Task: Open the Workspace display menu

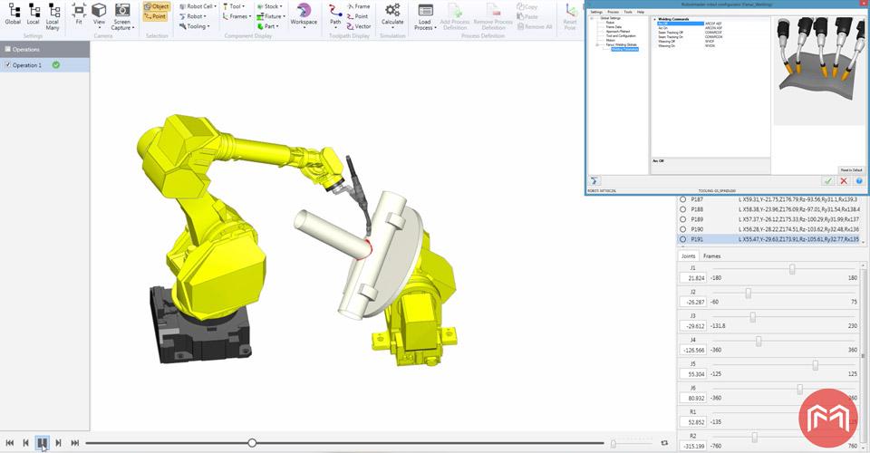Action: coord(304,15)
